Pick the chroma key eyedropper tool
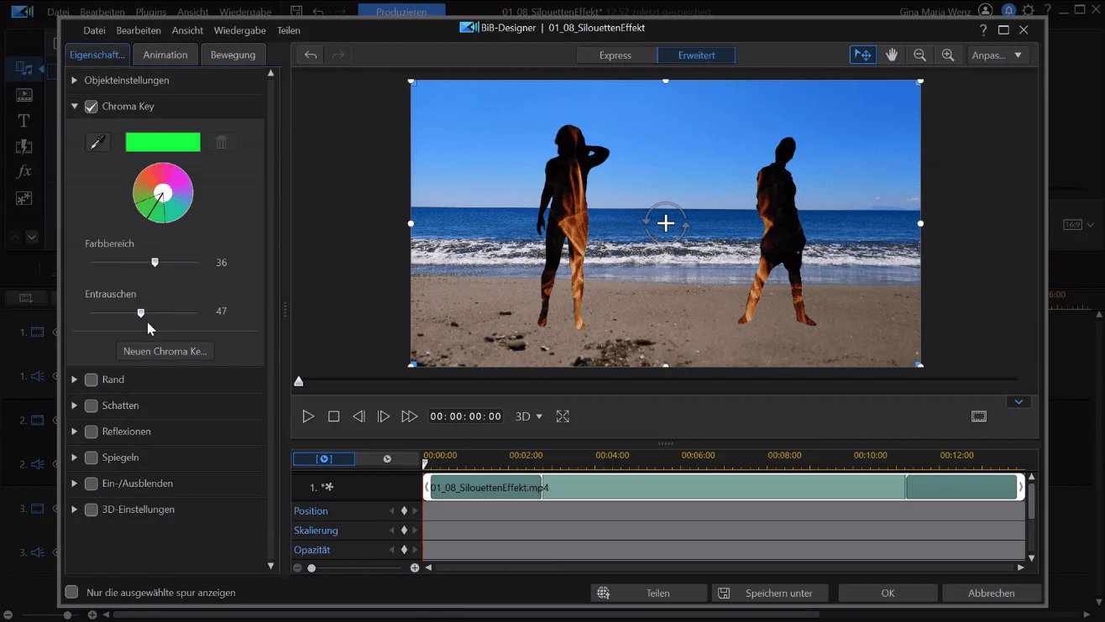This screenshot has height=622, width=1105. 98,142
